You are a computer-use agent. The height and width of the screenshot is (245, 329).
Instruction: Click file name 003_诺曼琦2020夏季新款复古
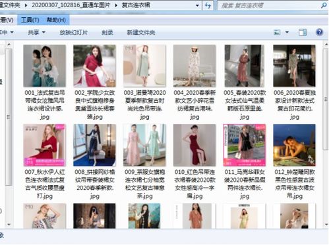point(144,105)
